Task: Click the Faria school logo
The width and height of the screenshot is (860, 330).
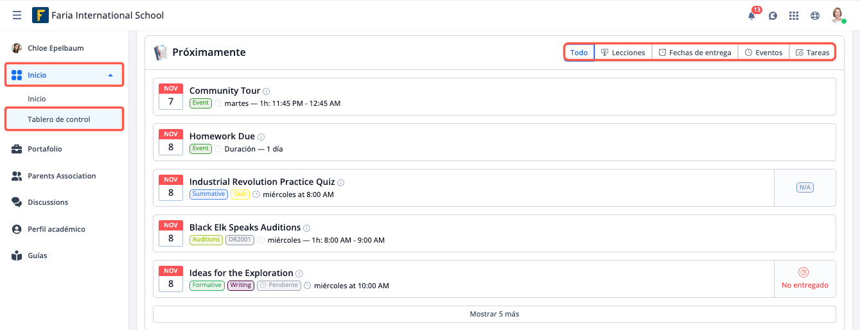Action: click(40, 15)
